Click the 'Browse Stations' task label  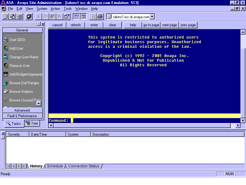[21, 92]
